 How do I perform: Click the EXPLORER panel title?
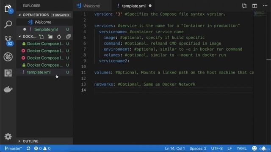(x=31, y=5)
